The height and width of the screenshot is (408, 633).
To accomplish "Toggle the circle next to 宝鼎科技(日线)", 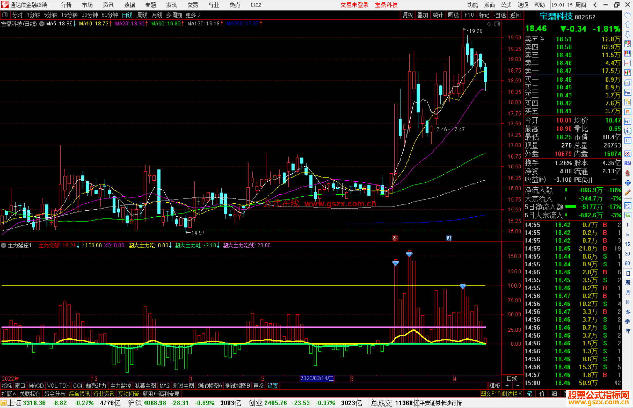I will click(x=42, y=24).
